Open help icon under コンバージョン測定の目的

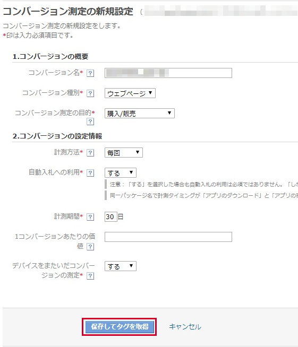[x=90, y=122]
